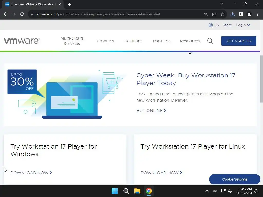
Task: Reload the VMware page
Action: (x=22, y=14)
